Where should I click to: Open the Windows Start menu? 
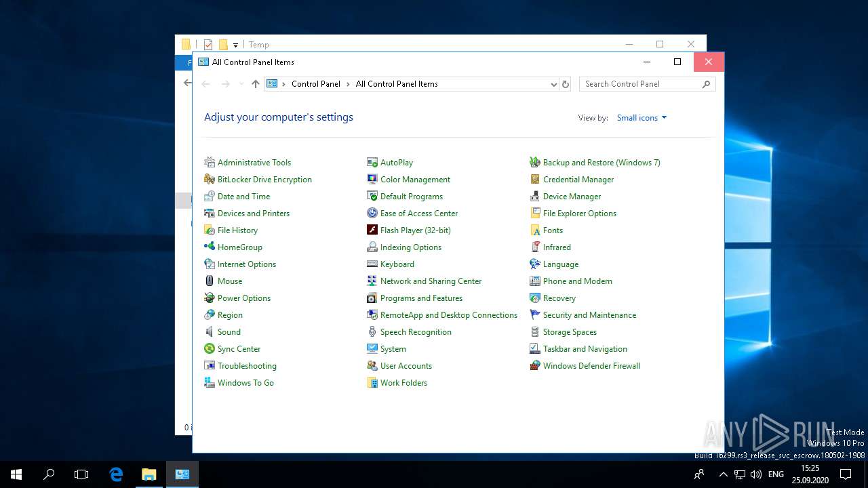point(16,474)
